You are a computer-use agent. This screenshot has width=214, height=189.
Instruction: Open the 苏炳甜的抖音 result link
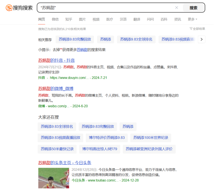pos(55,61)
